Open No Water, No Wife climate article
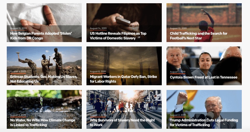 [43, 122]
